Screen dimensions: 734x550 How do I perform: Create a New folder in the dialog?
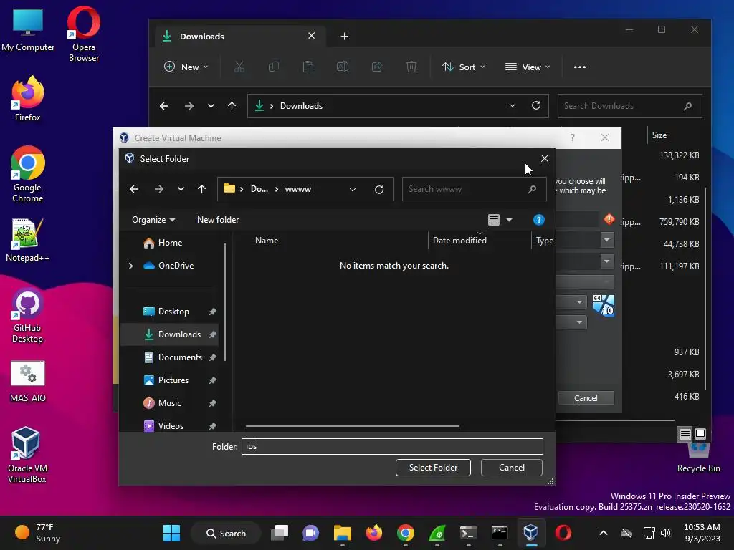click(x=218, y=220)
